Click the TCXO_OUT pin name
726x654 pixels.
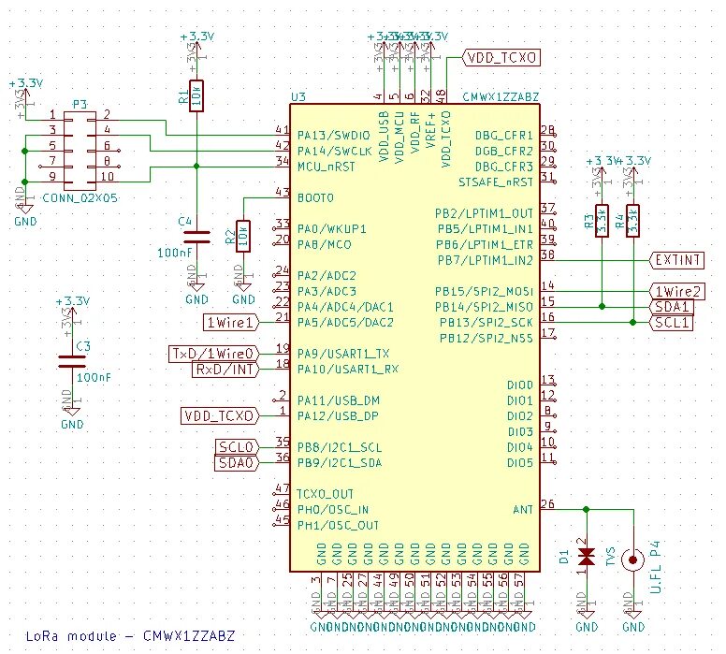coord(325,494)
